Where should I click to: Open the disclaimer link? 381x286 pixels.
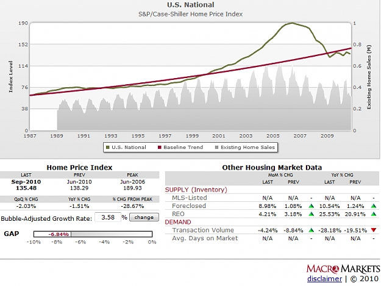[x=324, y=279]
